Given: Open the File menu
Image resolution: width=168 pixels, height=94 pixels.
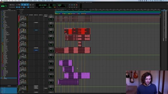Looking at the screenshot, I should tap(10, 1).
